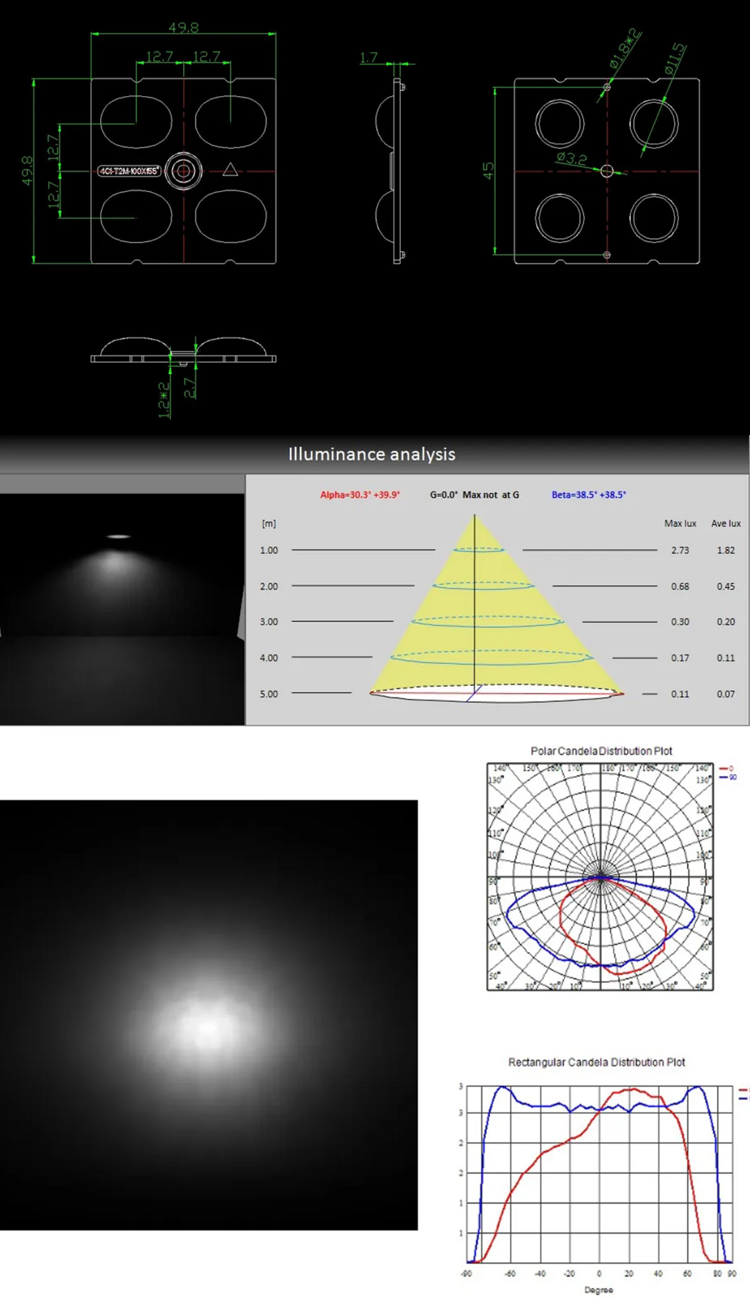The image size is (750, 1311).
Task: Click the 1.7 side-view thickness dimension
Action: pyautogui.click(x=369, y=57)
